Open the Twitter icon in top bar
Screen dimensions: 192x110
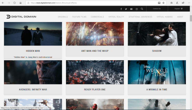click(126, 9)
